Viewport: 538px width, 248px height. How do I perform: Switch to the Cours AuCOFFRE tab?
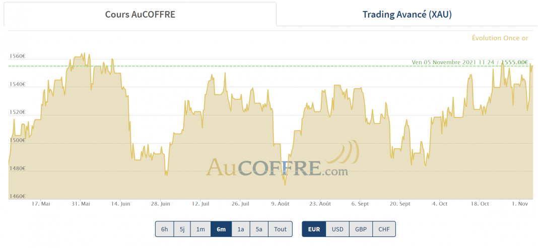(x=140, y=15)
